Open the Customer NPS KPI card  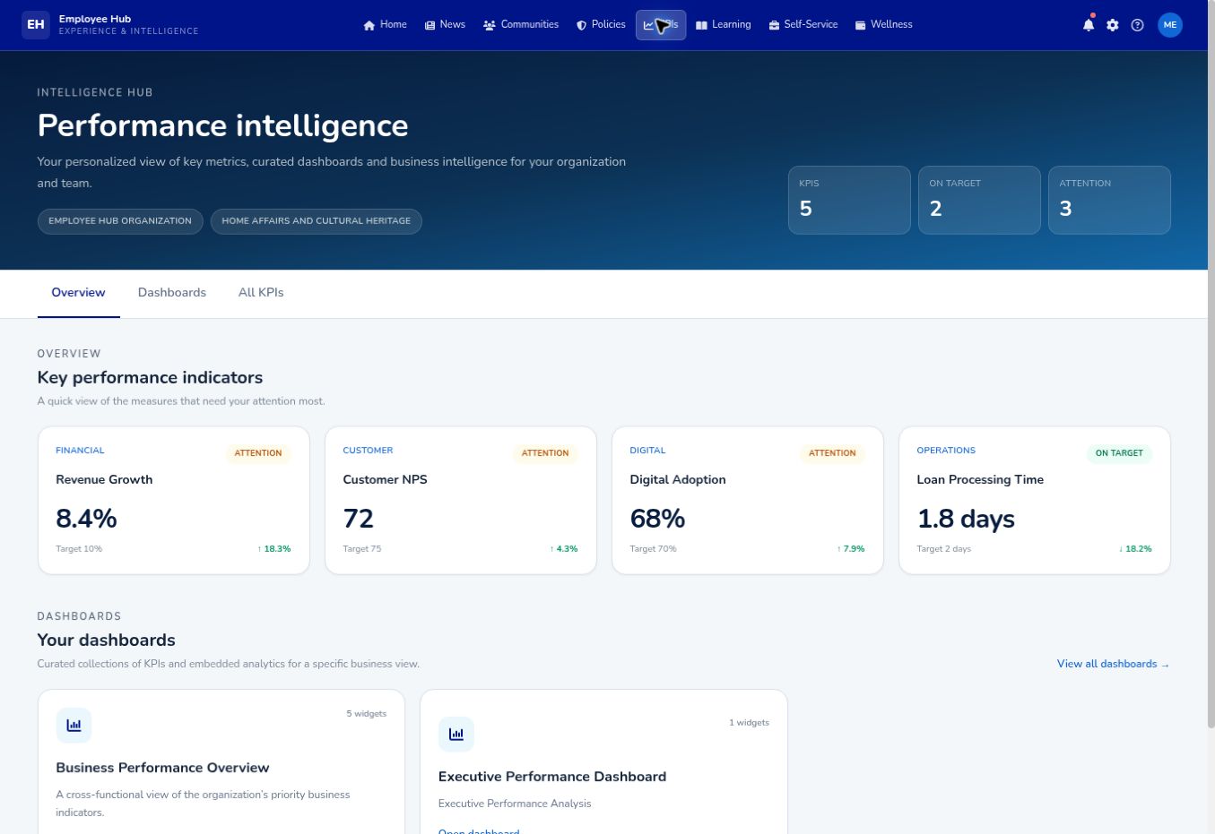461,500
